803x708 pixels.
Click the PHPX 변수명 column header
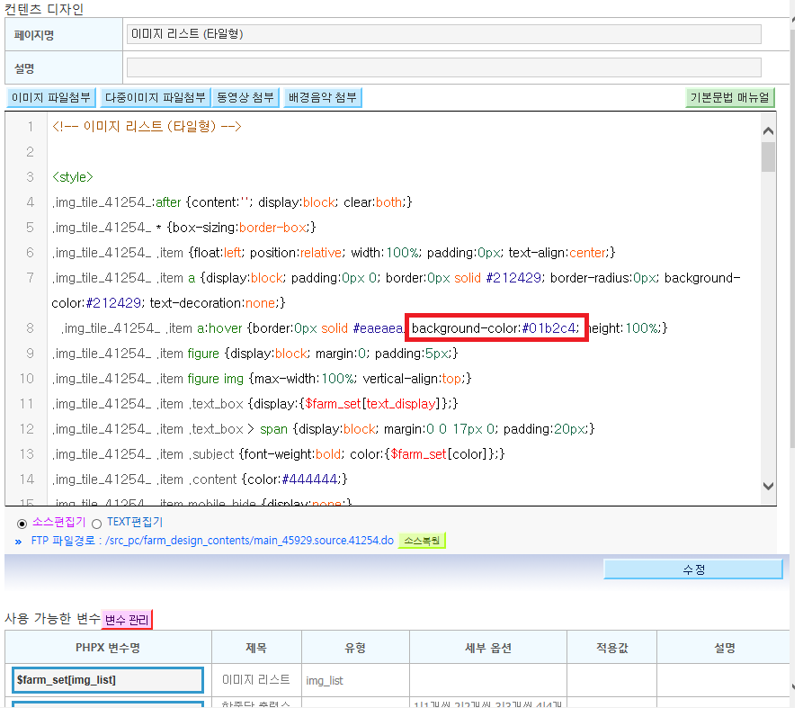click(108, 648)
